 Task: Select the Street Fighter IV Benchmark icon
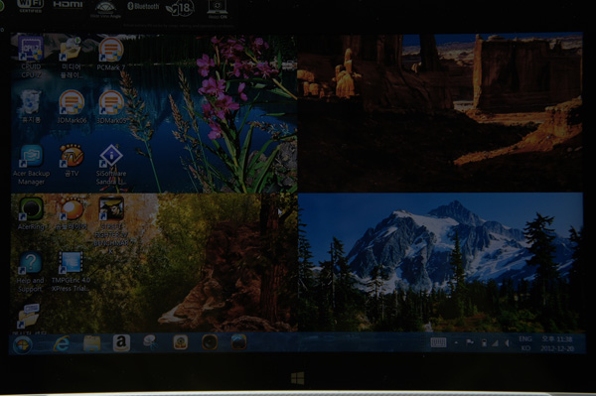pyautogui.click(x=111, y=224)
